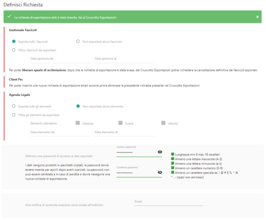Focus the 'Inserisci password' field
The width and height of the screenshot is (266, 220).
click(x=136, y=153)
